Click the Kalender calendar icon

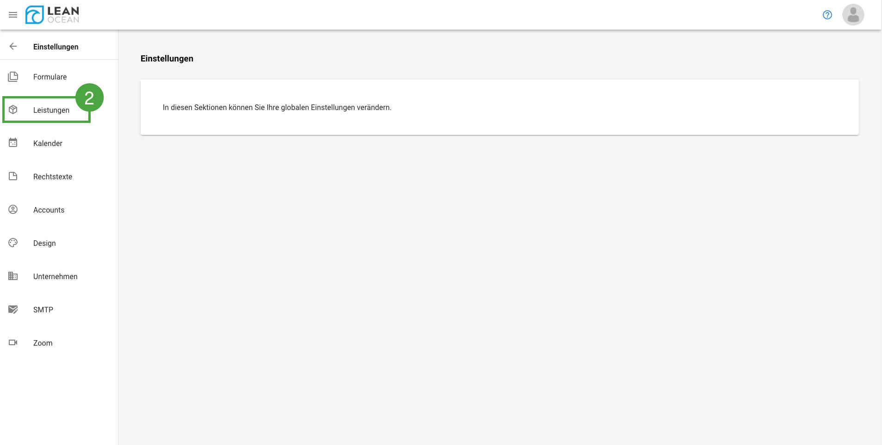tap(13, 143)
